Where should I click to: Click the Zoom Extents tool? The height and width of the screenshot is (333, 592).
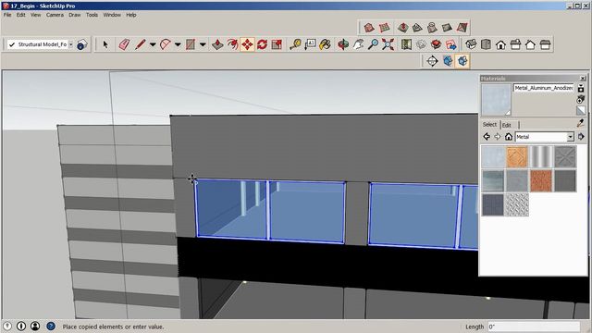point(388,44)
